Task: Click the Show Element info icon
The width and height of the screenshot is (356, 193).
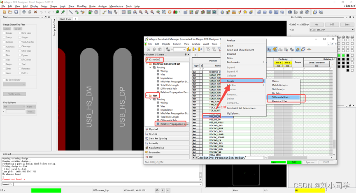Action: click(x=222, y=12)
